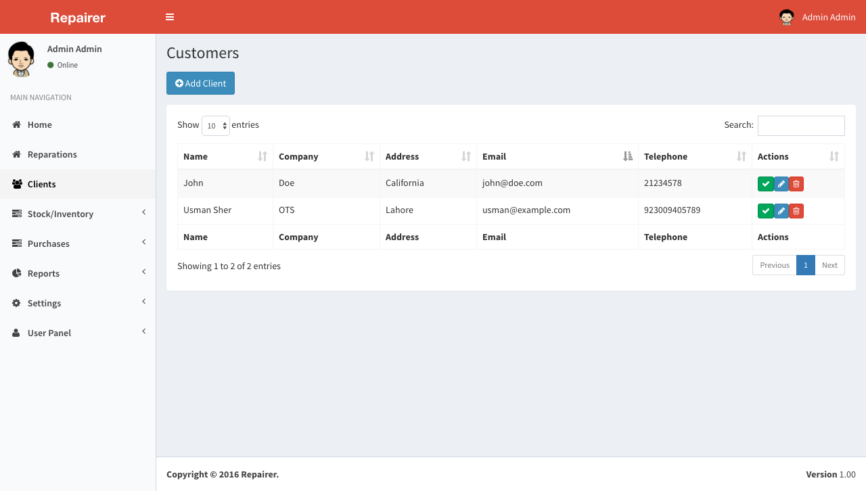Click the Add Client button
The height and width of the screenshot is (491, 866).
[200, 83]
